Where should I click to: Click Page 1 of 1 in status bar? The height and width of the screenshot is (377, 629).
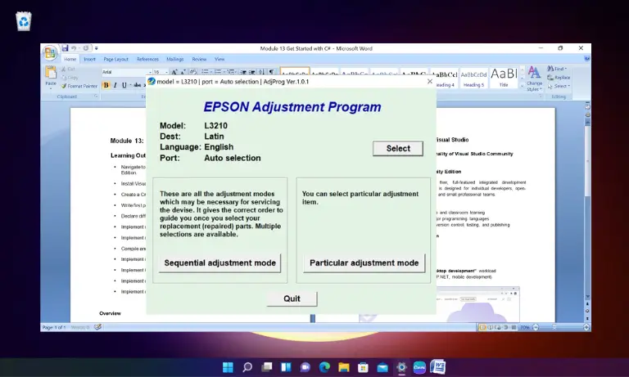click(54, 327)
